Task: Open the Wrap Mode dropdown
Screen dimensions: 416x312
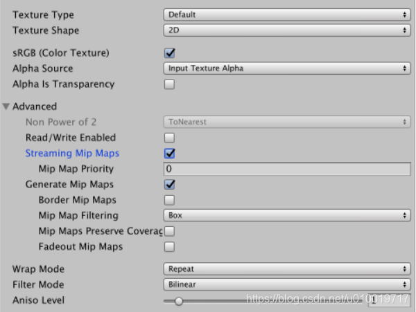Action: 287,269
